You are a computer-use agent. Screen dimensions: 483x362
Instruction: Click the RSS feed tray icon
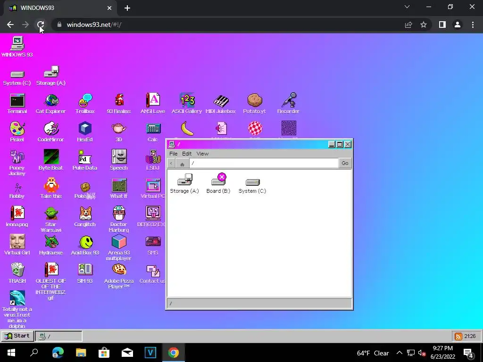458,336
